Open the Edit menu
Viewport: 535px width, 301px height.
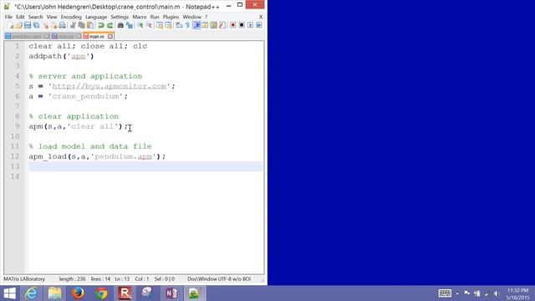[20, 17]
